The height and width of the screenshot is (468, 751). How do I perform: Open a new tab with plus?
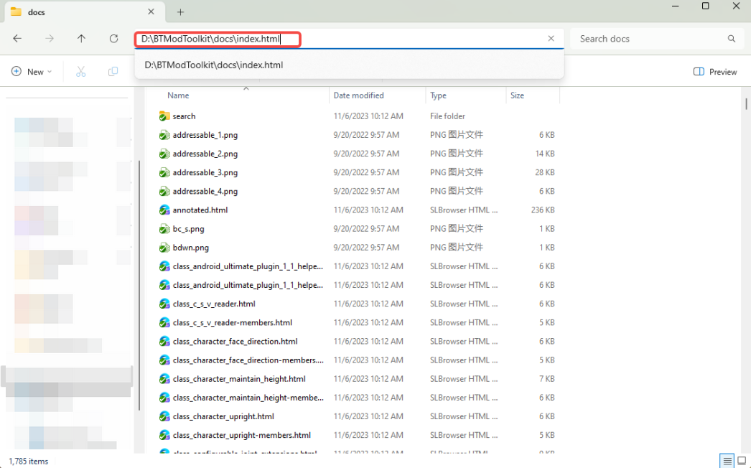click(x=180, y=12)
